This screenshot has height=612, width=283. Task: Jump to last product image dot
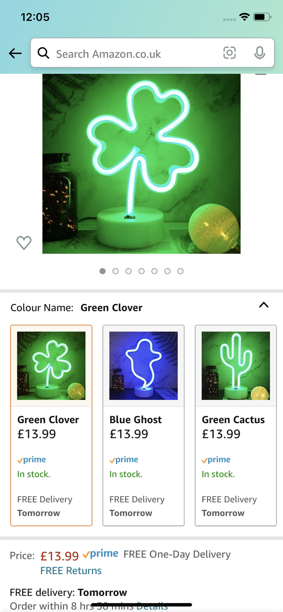pyautogui.click(x=181, y=271)
